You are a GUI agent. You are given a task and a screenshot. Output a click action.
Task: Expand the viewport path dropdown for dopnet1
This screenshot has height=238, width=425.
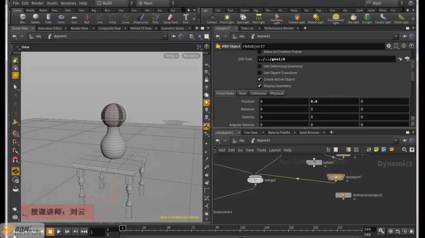click(x=165, y=36)
